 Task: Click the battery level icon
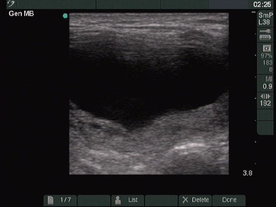[265, 38]
